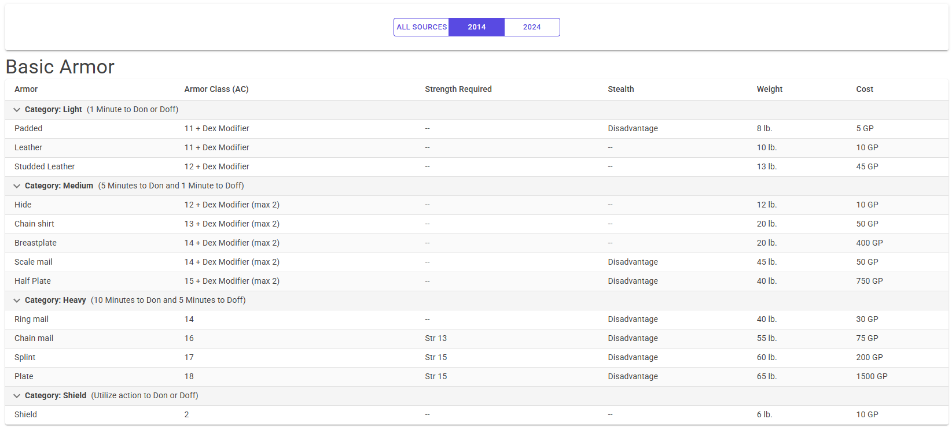Collapse the Category: Light group chevron

pos(17,110)
